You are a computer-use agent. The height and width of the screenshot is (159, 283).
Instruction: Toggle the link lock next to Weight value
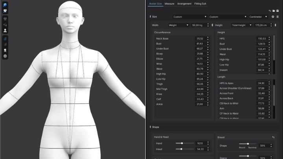(212, 25)
